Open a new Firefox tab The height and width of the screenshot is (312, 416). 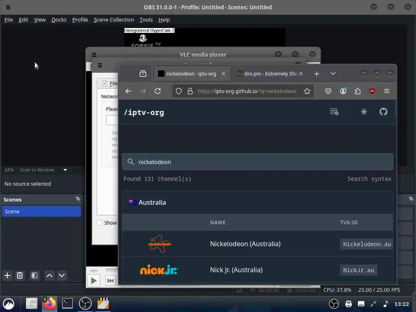click(x=316, y=74)
